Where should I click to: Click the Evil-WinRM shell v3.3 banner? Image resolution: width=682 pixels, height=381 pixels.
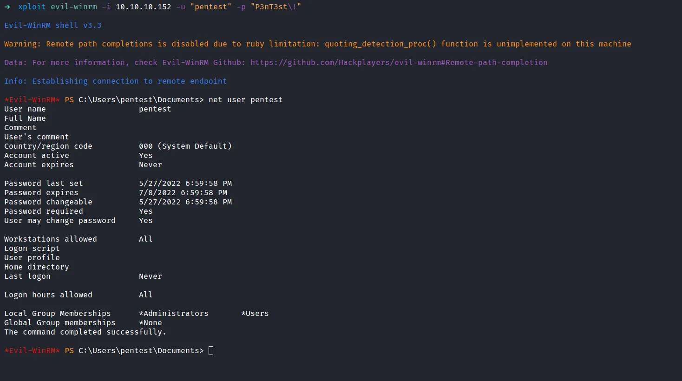click(52, 26)
